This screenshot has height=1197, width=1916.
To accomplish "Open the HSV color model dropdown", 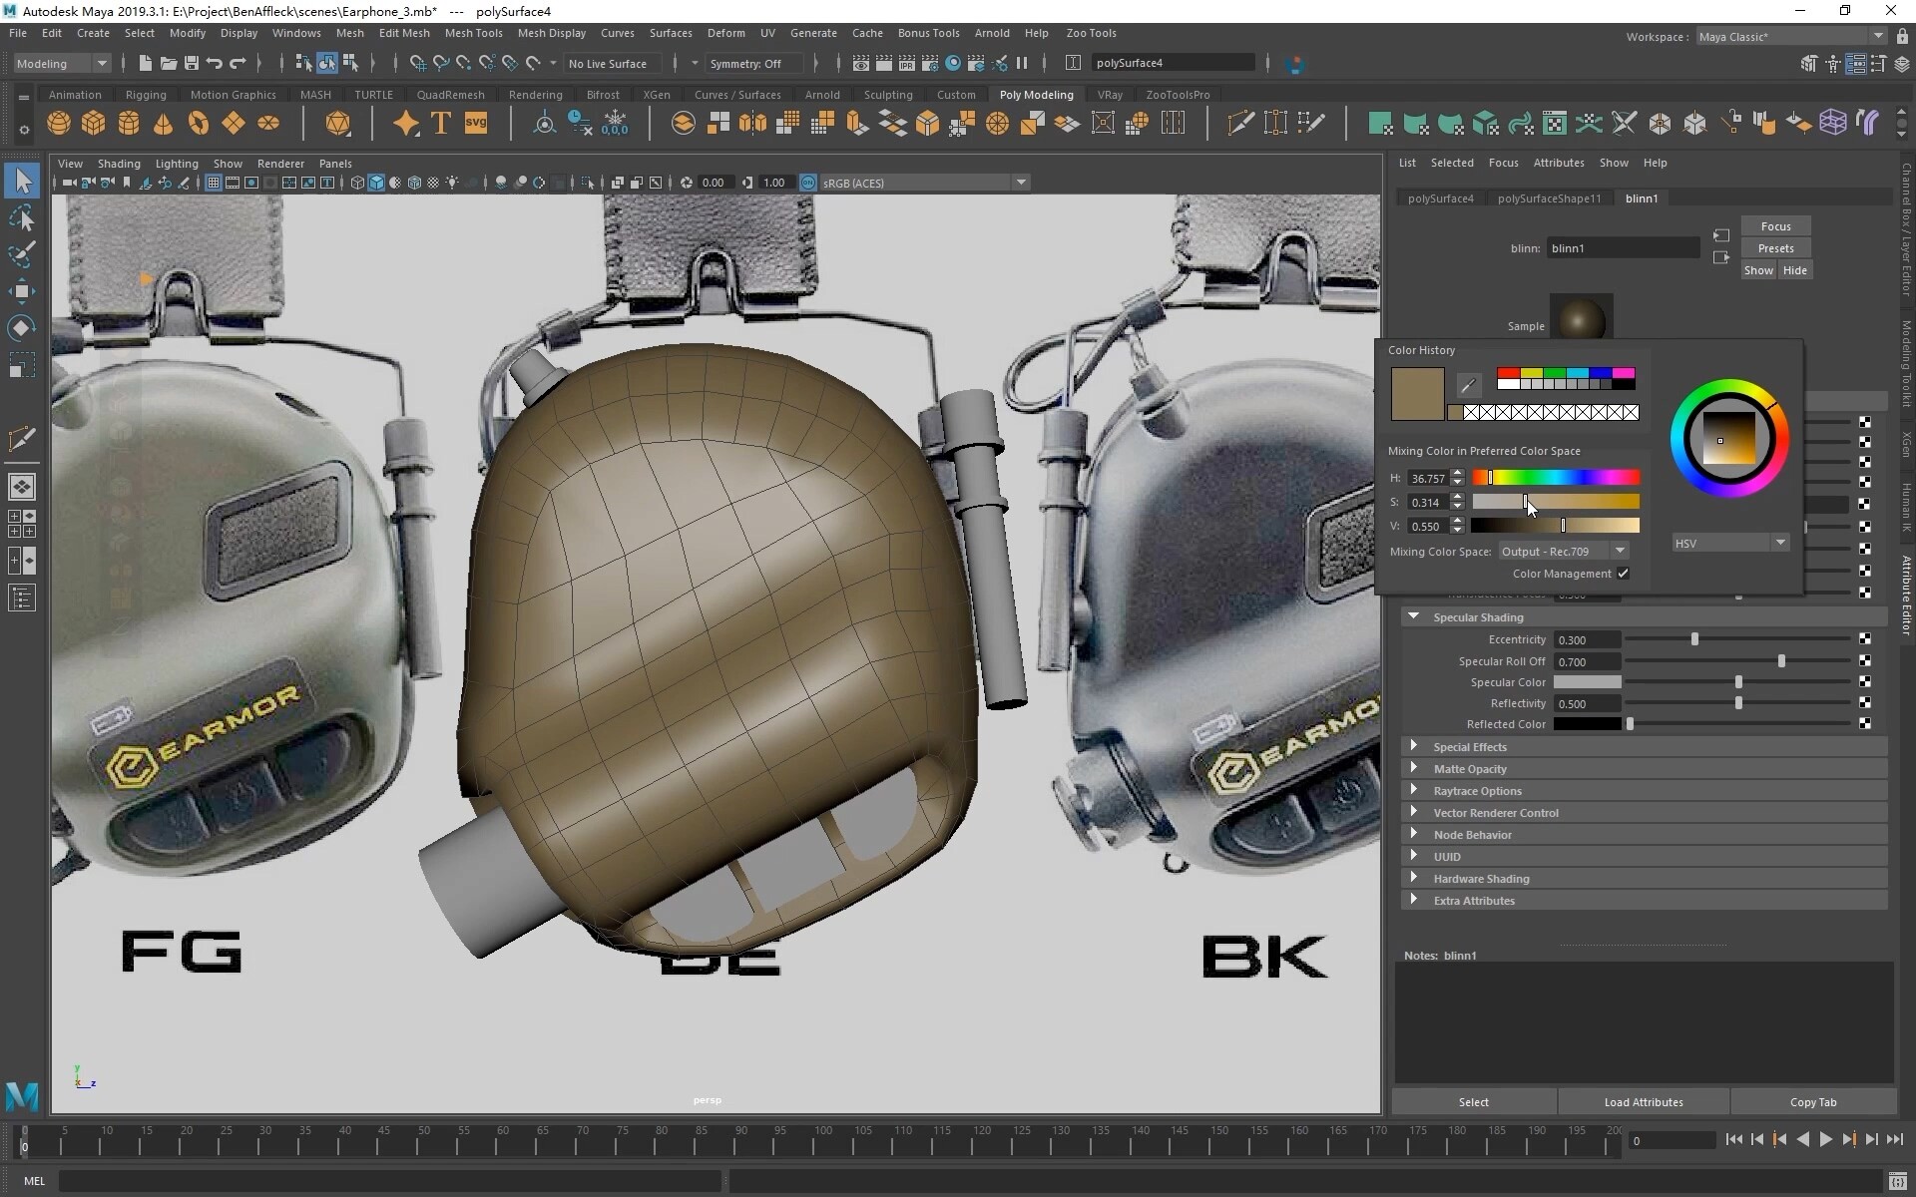I will pyautogui.click(x=1780, y=542).
